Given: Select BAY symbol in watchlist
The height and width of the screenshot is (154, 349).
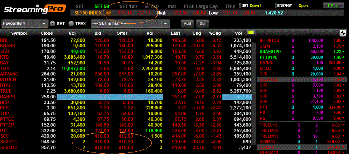Looking at the screenshot, I should [5, 63].
